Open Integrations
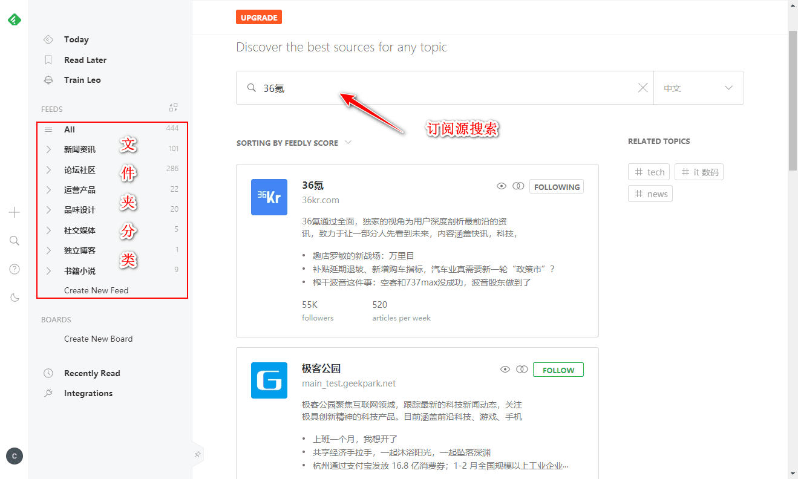Screen dimensions: 798x479 click(88, 393)
